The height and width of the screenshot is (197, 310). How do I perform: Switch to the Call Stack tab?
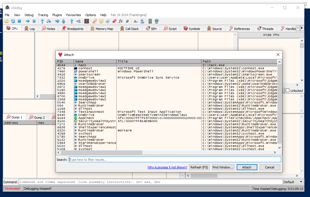click(129, 29)
